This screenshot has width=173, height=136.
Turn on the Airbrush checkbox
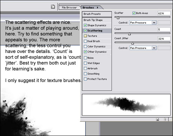pos(85,69)
